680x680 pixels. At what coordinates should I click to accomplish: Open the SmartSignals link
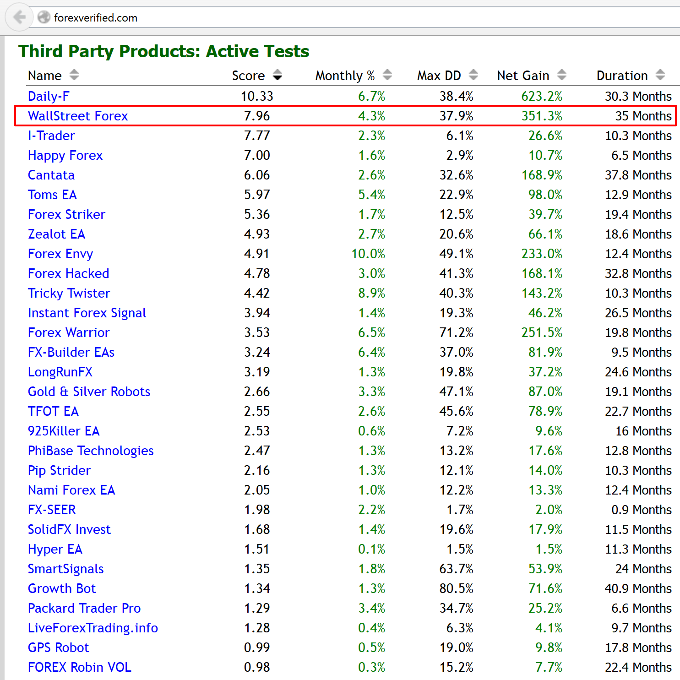[65, 569]
